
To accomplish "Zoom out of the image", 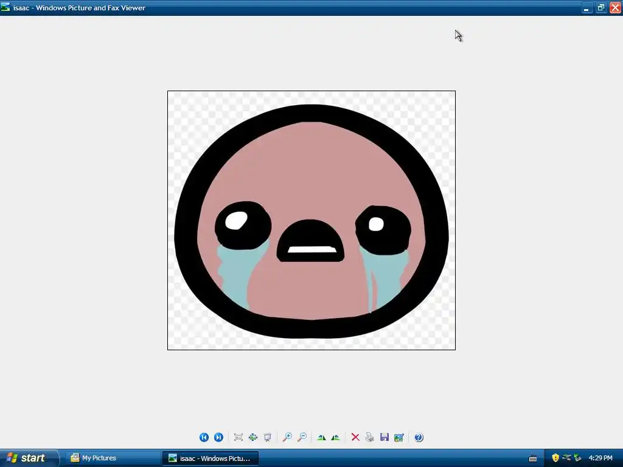I will 302,437.
